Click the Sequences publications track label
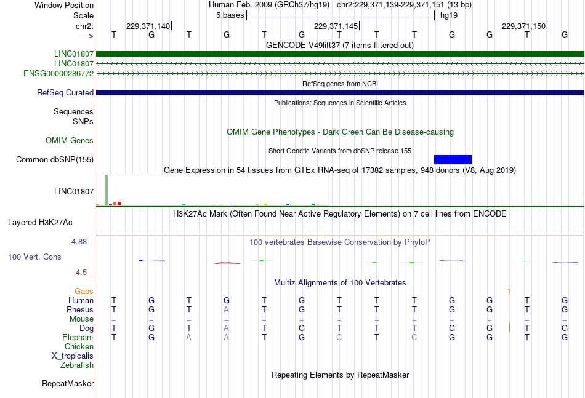The height and width of the screenshot is (398, 585). point(73,111)
